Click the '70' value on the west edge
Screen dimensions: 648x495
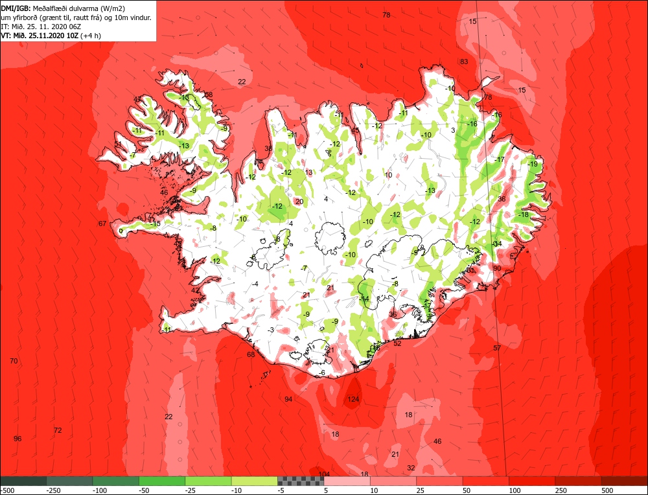(14, 361)
